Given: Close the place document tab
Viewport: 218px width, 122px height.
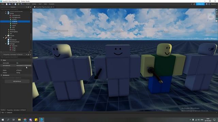Looking at the screenshot, I should (x=54, y=7).
